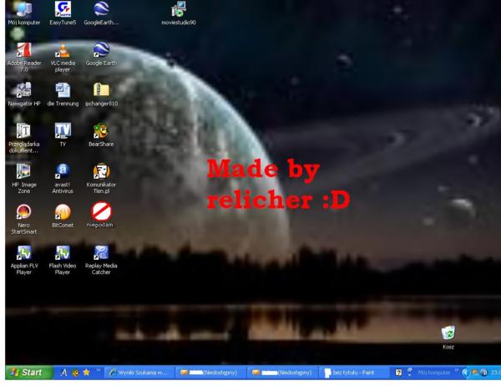Viewport: 501px width, 386px height.
Task: Select the Przeglądarka dokument... icon
Action: [x=24, y=138]
